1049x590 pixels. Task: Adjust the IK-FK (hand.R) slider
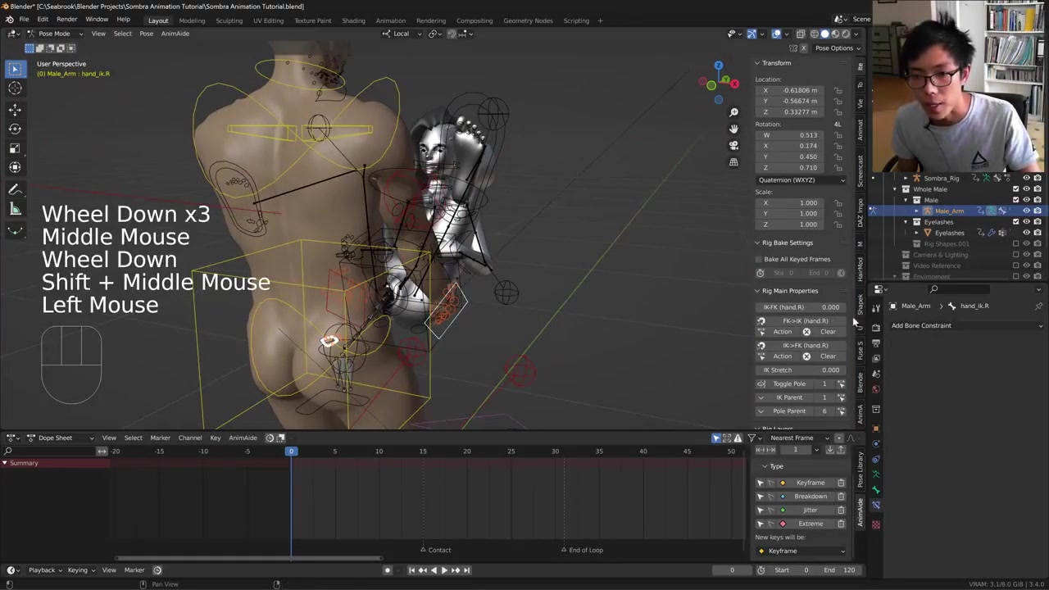click(801, 307)
